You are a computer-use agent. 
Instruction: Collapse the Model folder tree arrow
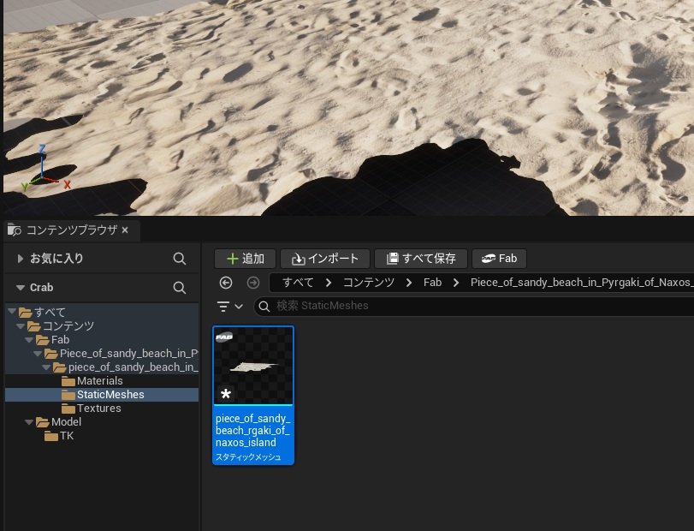click(x=28, y=422)
